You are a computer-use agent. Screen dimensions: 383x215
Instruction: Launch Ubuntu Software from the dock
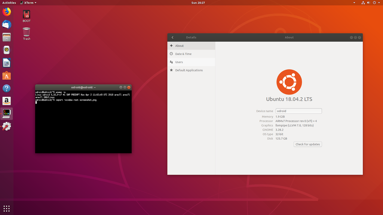tap(6, 75)
